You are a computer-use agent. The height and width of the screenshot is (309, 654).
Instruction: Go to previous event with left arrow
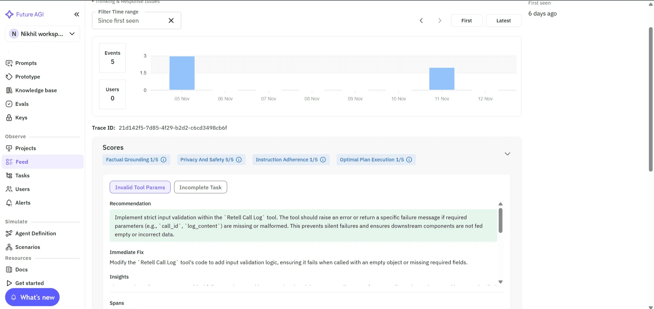[x=421, y=20]
